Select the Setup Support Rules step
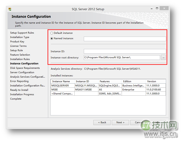Image resolution: width=182 pixels, height=141 pixels. point(22,33)
